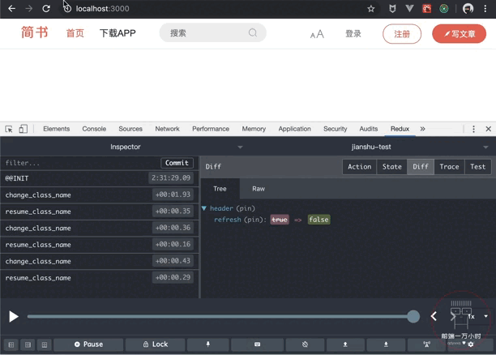Step to previous action arrow
The image size is (496, 355).
434,316
